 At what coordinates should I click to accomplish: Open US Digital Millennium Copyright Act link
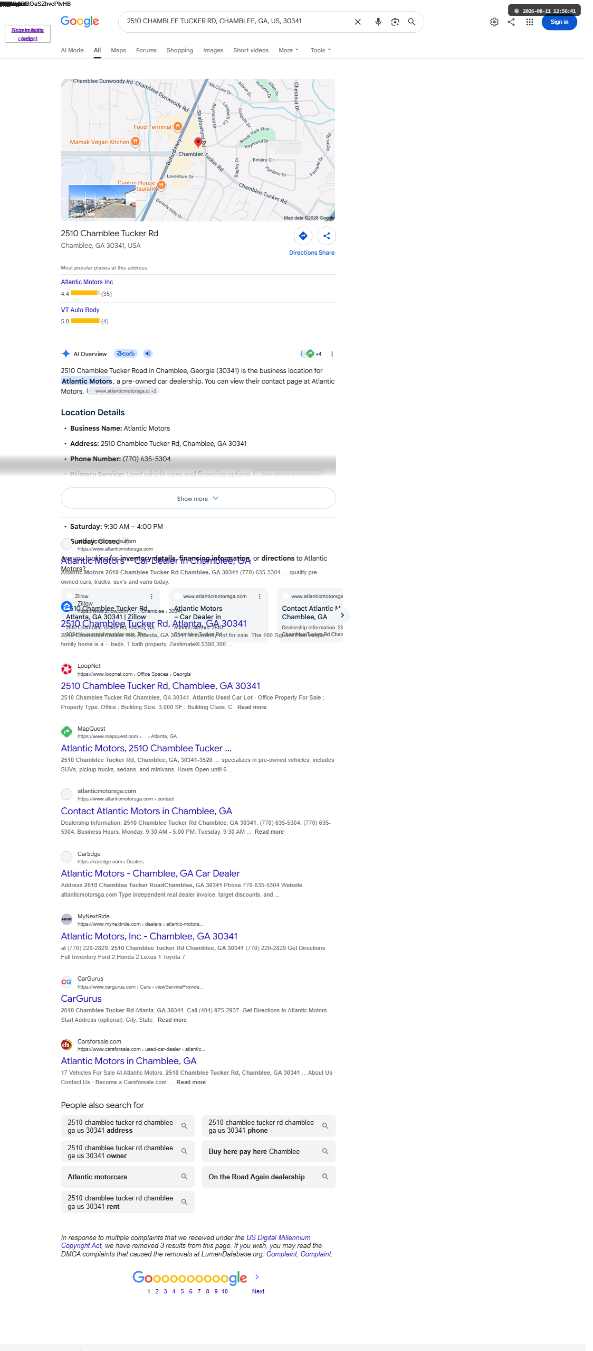(x=186, y=1242)
